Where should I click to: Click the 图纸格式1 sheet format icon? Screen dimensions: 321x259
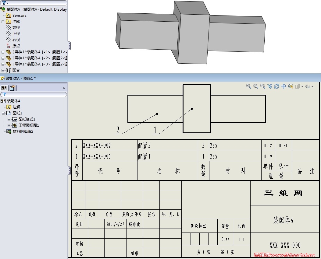click(x=15, y=119)
